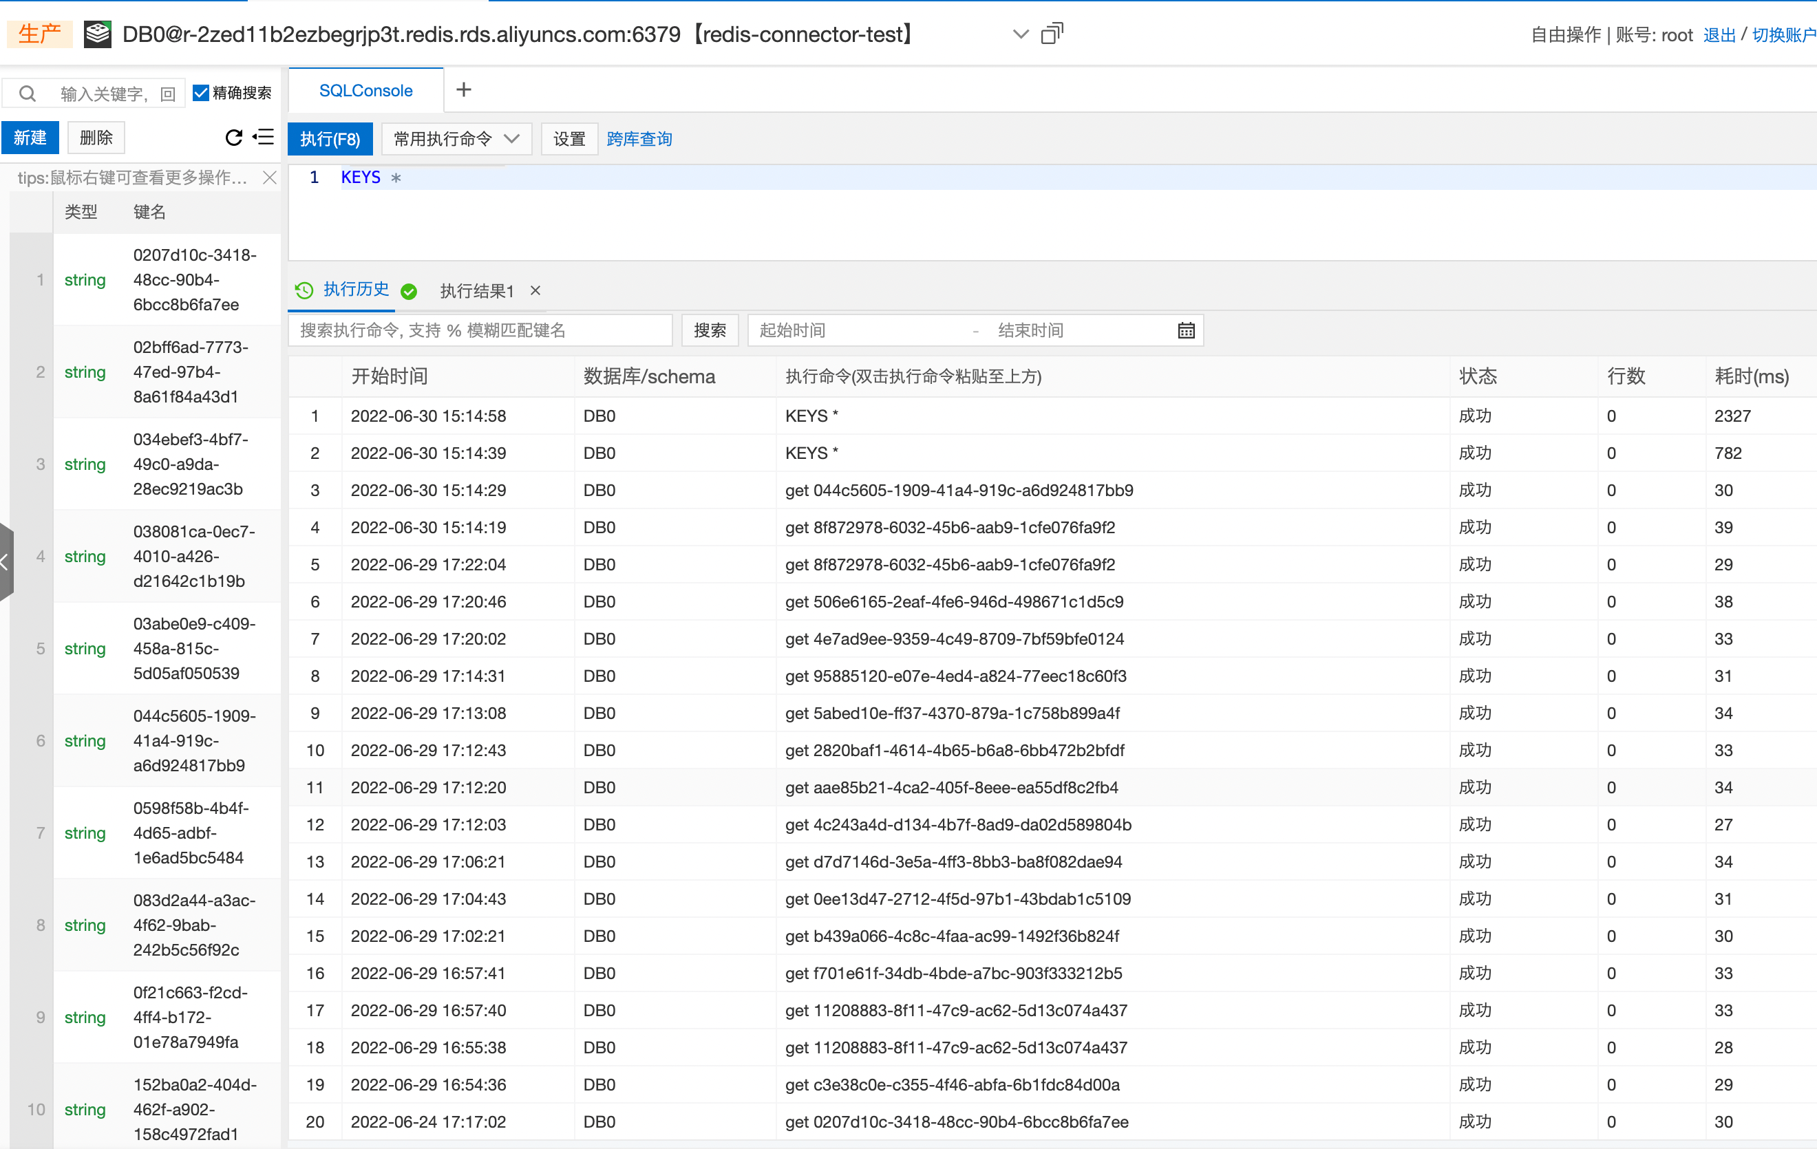Open the calendar date picker icon
1817x1149 pixels.
click(1186, 330)
